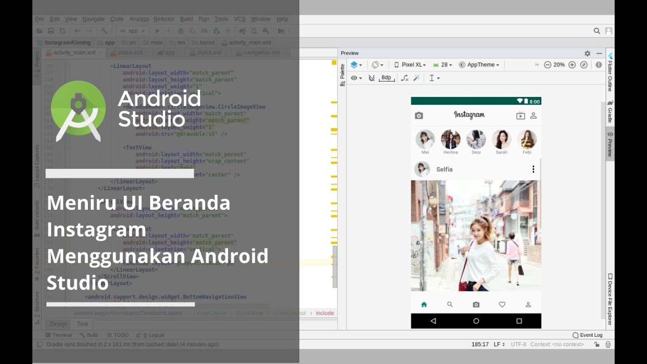
Task: Open the VCS menu
Action: point(240,19)
